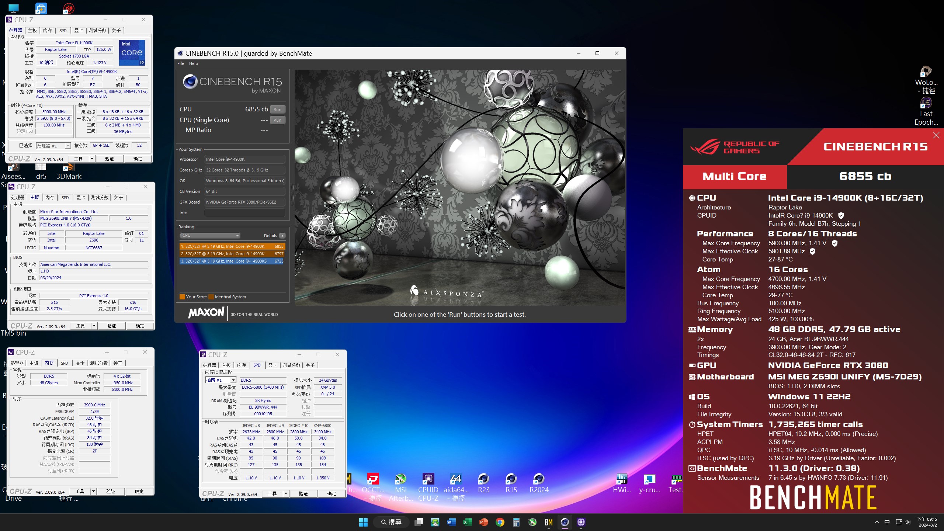Click 验证 in SPD CPU-Z window
Image resolution: width=944 pixels, height=531 pixels.
303,493
